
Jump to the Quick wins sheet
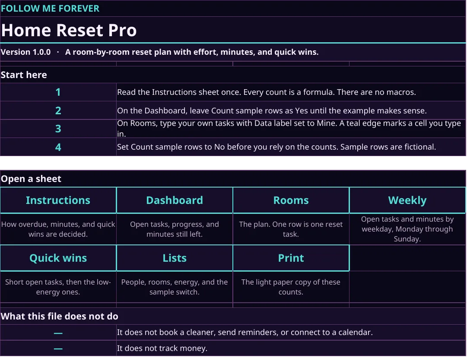tap(58, 258)
